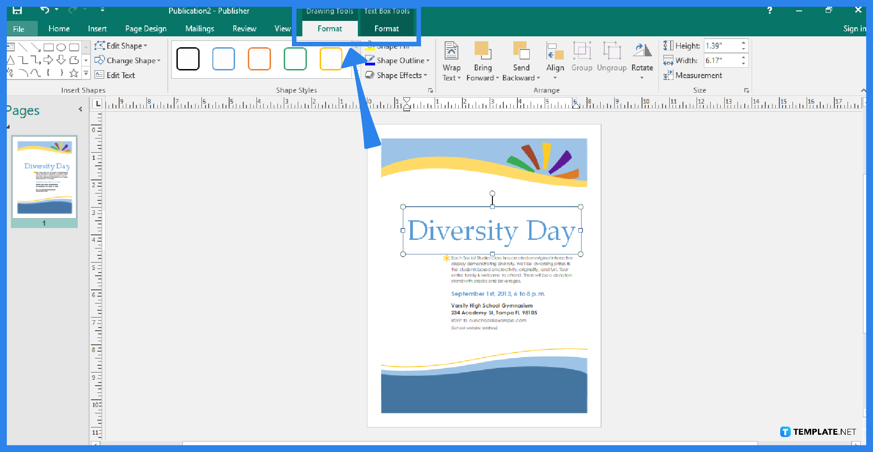Screen dimensions: 873x452
Task: Select the oval shape tool
Action: (x=61, y=47)
